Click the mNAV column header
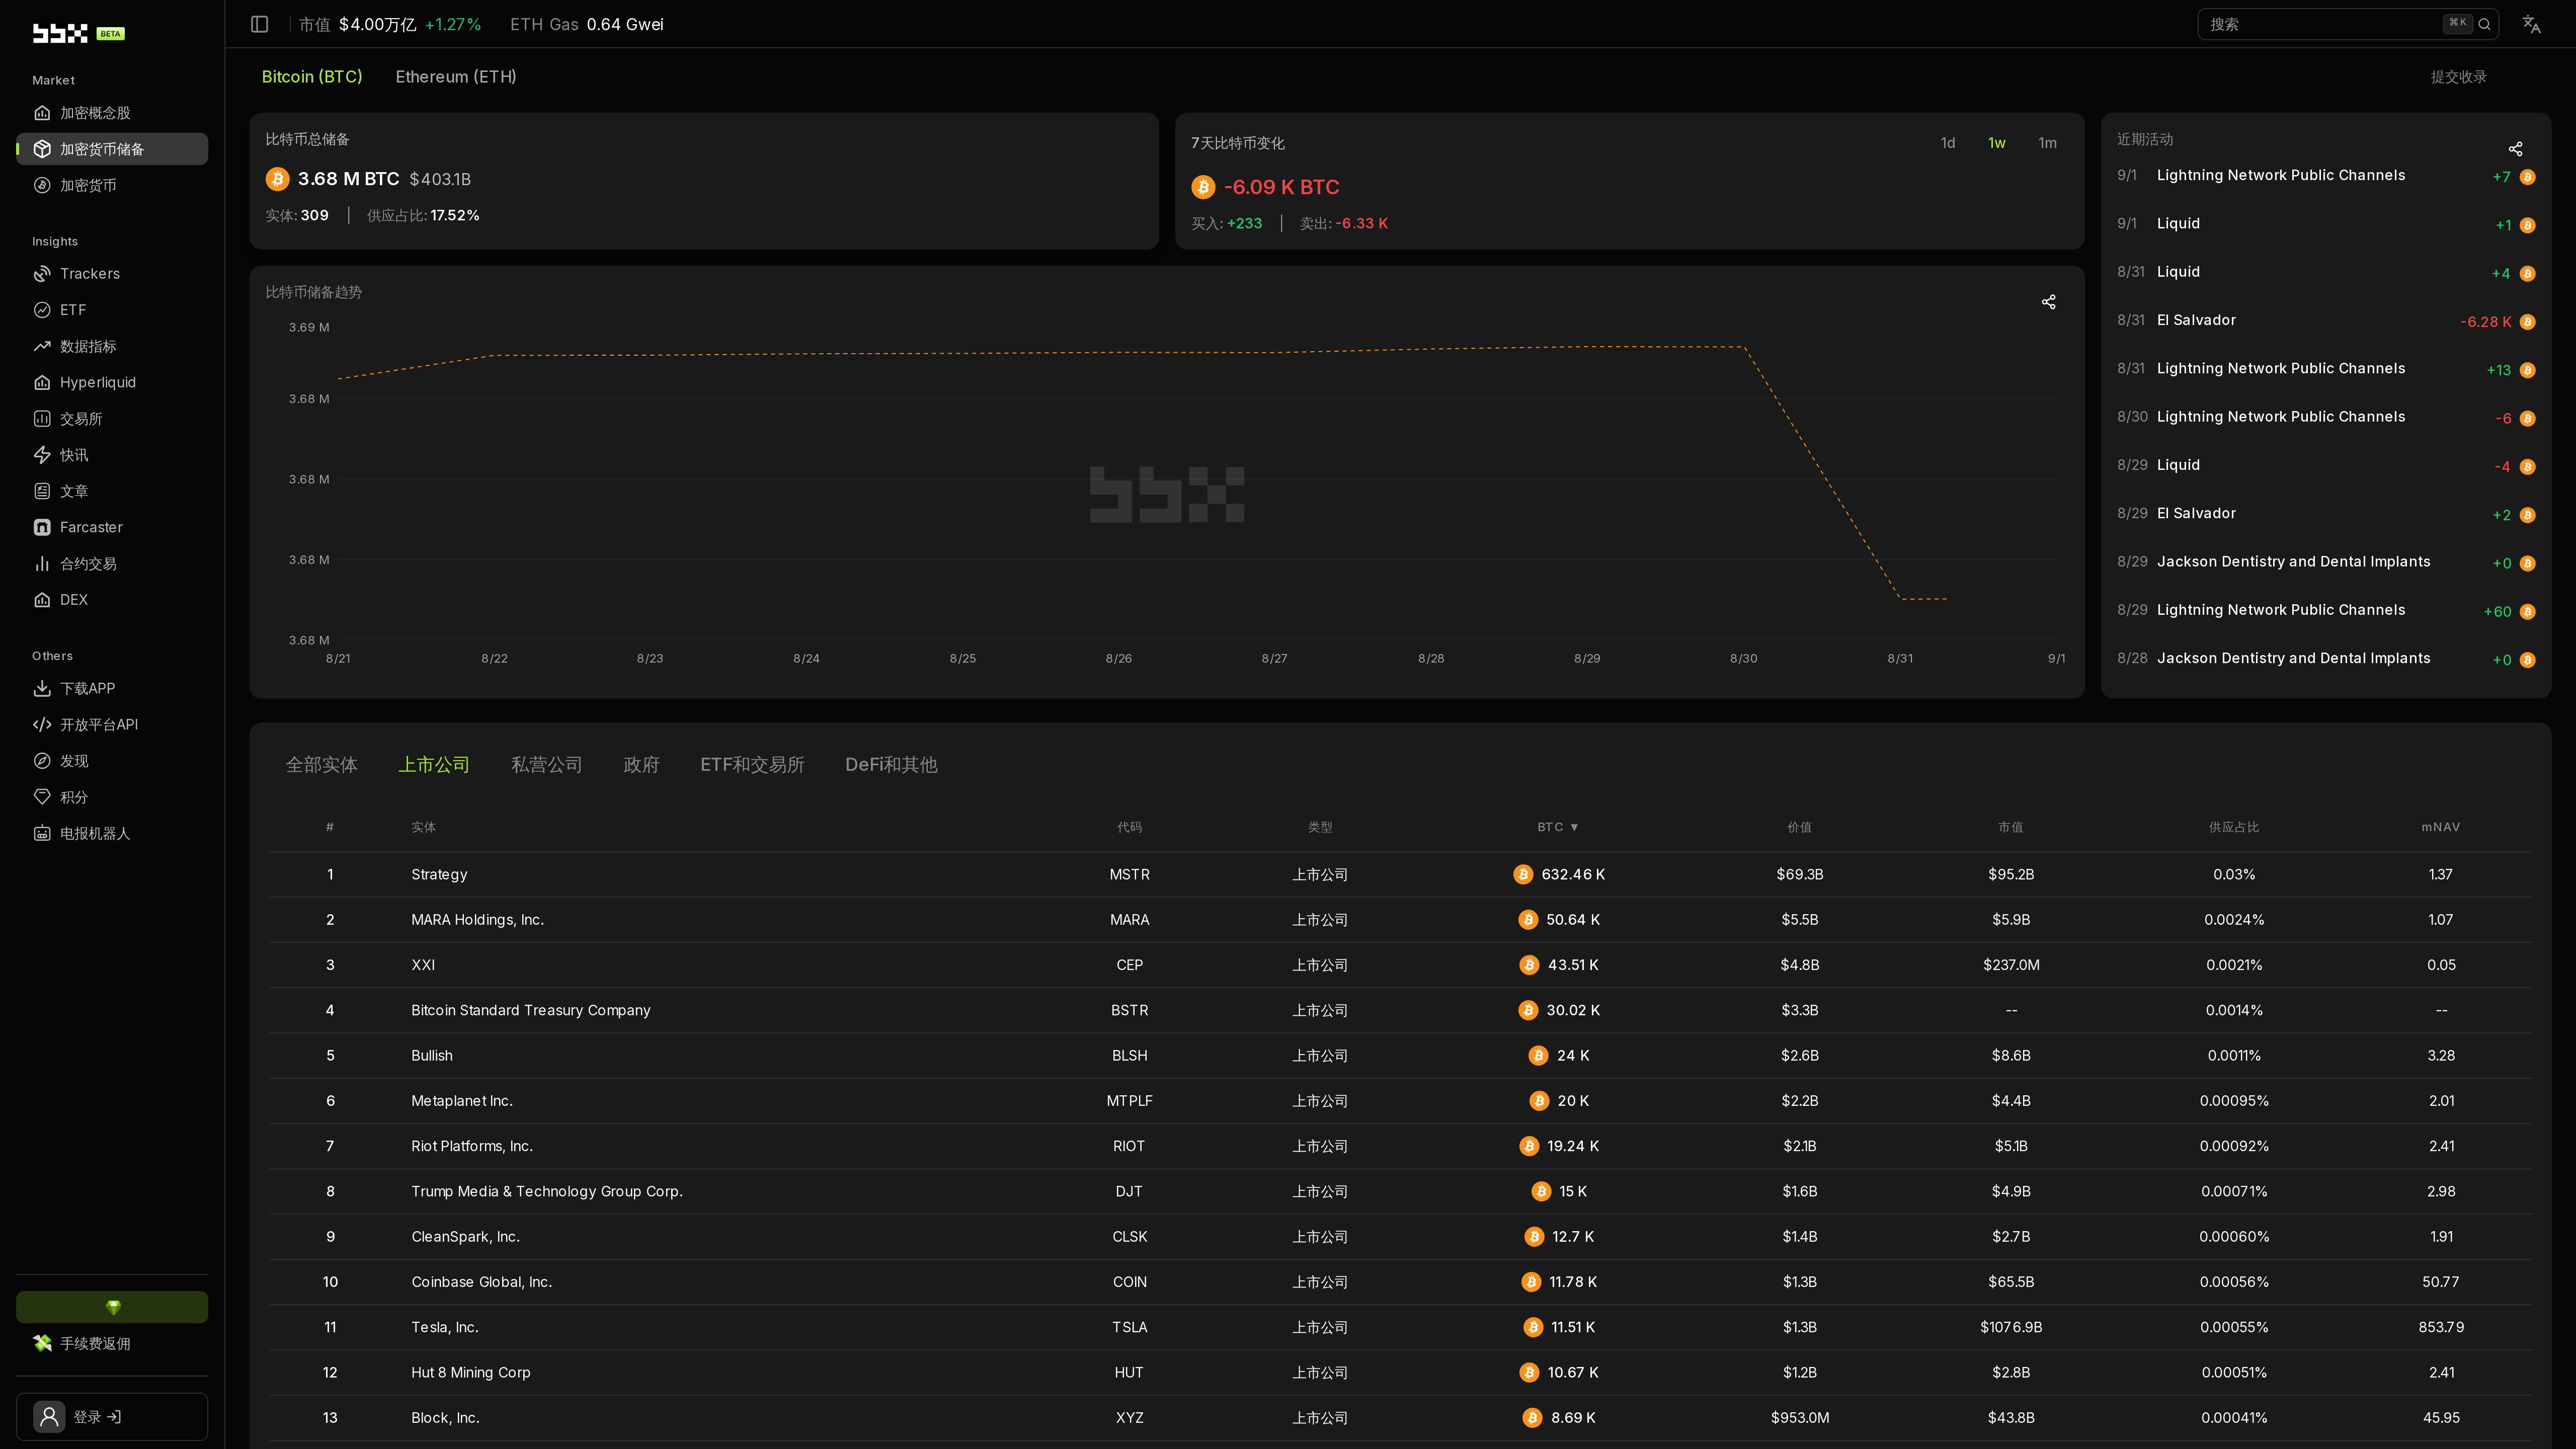Viewport: 2576px width, 1449px height. click(2441, 827)
